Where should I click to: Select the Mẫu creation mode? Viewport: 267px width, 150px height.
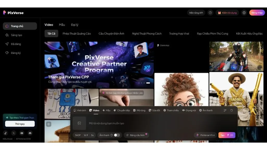(106, 110)
